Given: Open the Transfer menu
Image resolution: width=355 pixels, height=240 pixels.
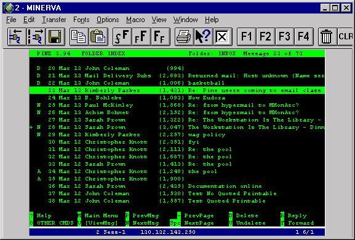Looking at the screenshot, I should pyautogui.click(x=54, y=20).
